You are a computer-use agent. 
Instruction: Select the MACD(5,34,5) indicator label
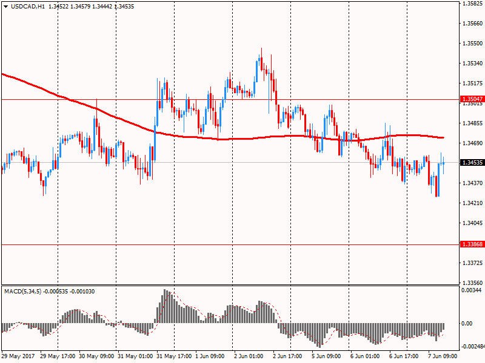[22, 292]
